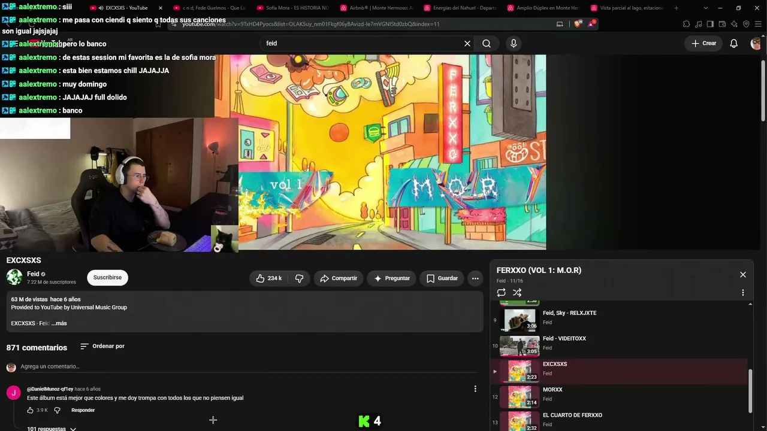767x431 pixels.
Task: Toggle playlist loop
Action: click(x=501, y=293)
